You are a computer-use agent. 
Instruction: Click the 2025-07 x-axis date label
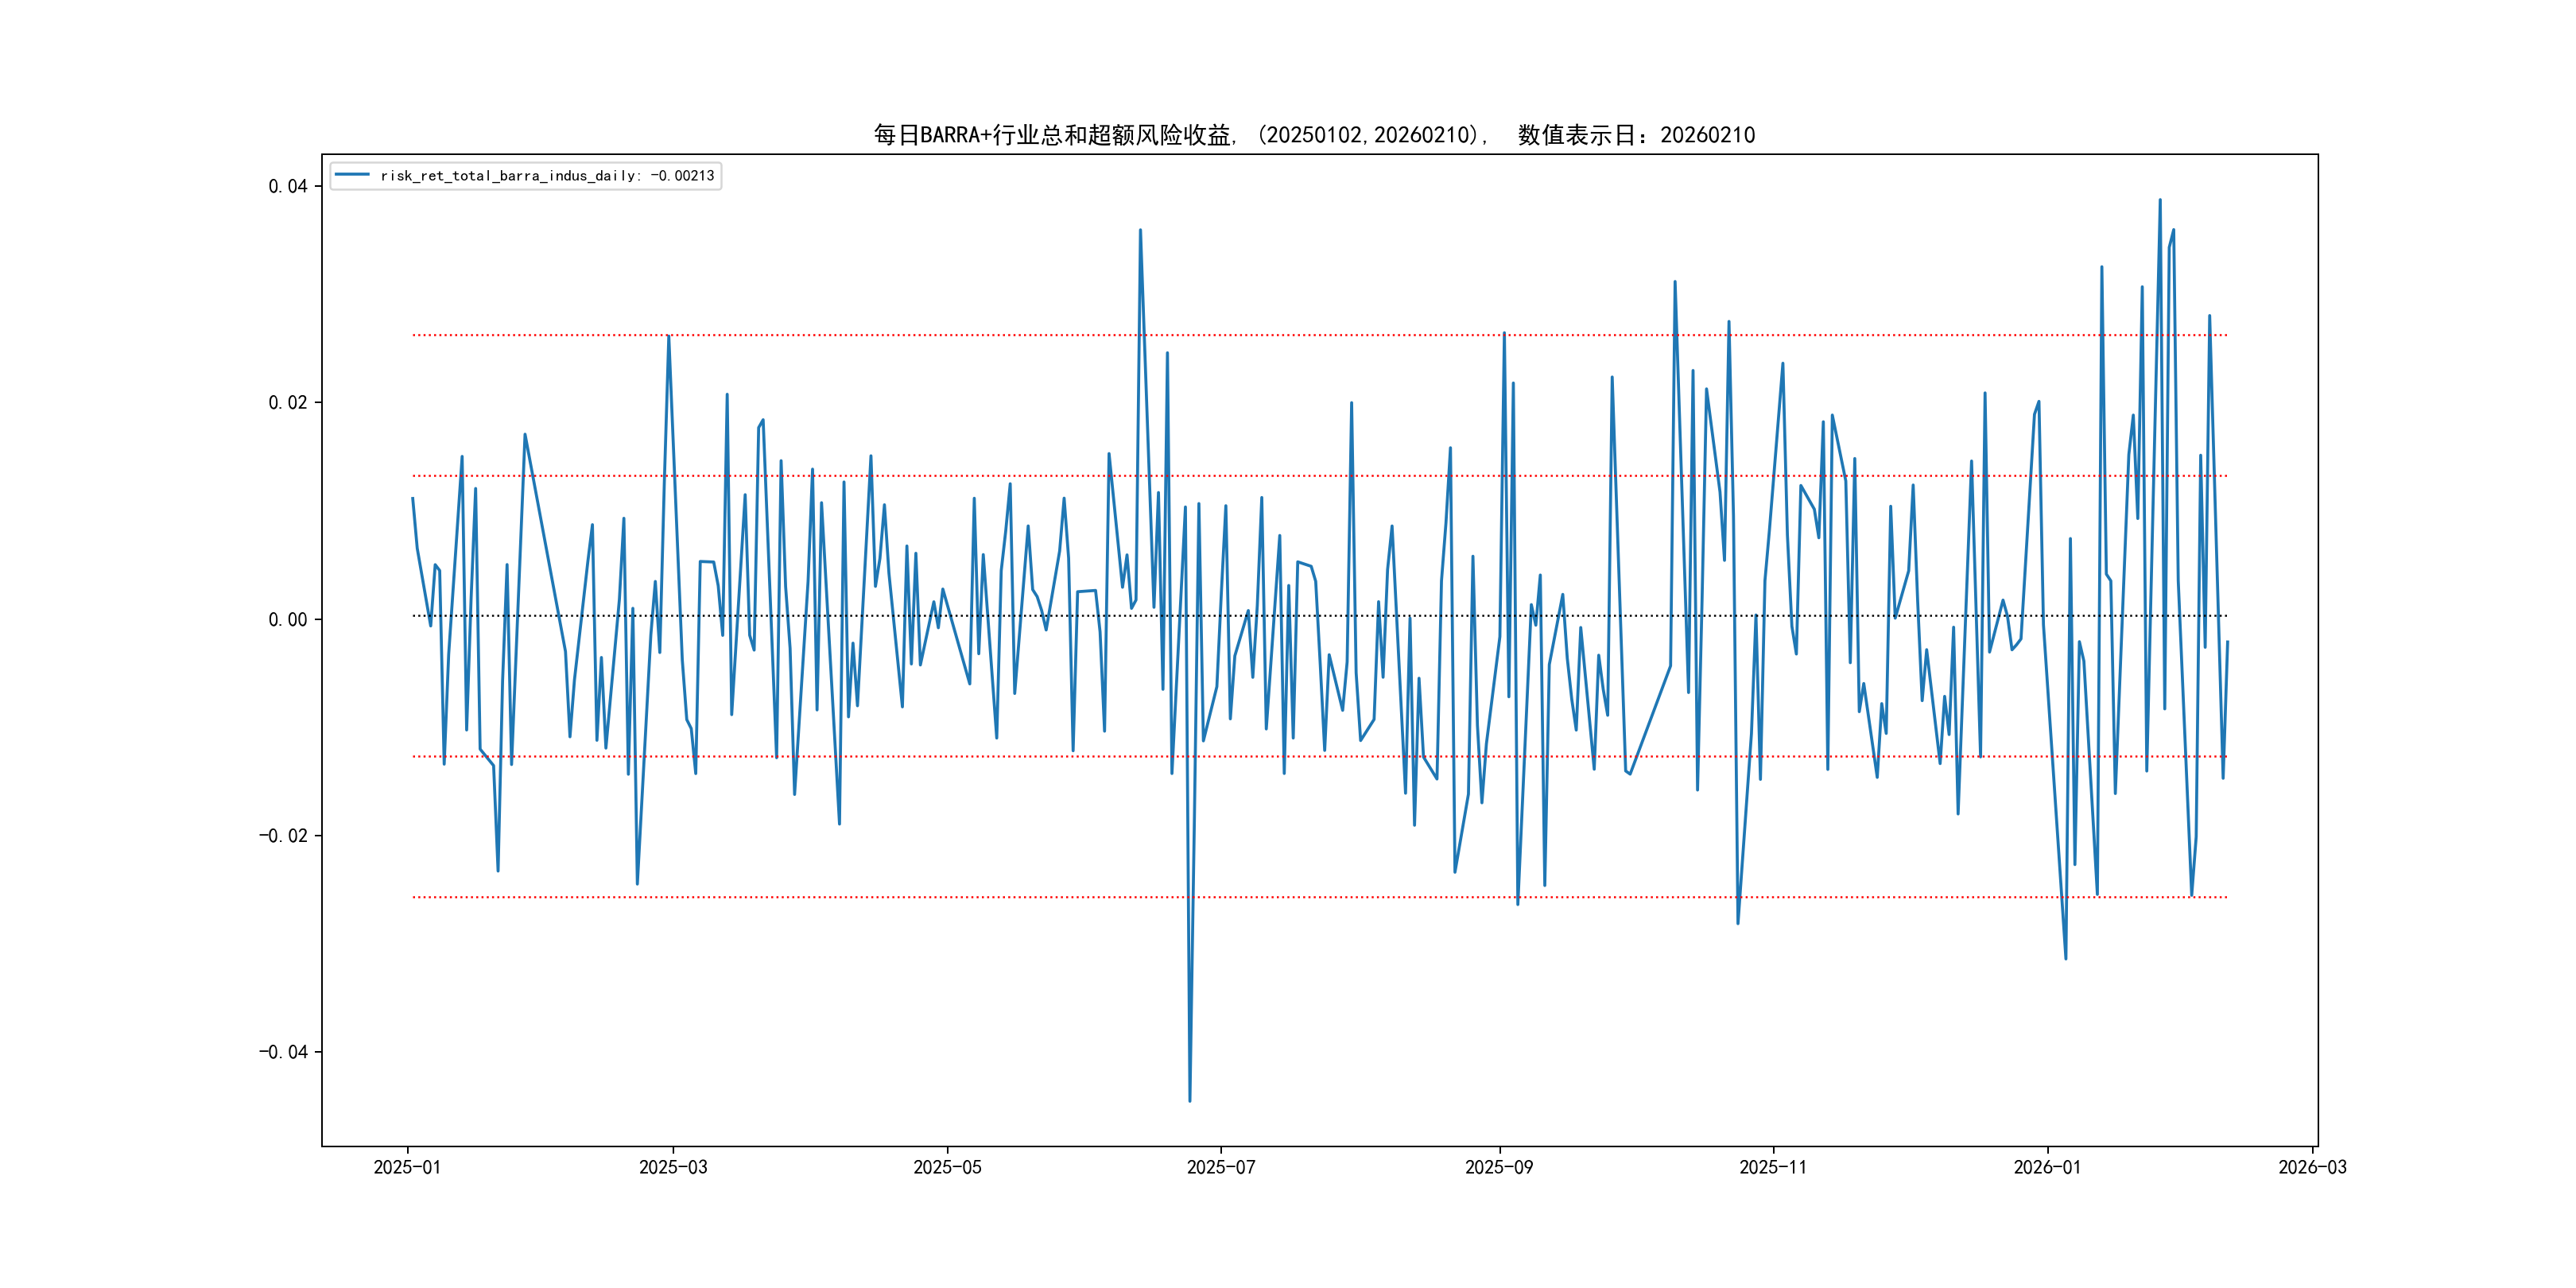pyautogui.click(x=1220, y=1167)
